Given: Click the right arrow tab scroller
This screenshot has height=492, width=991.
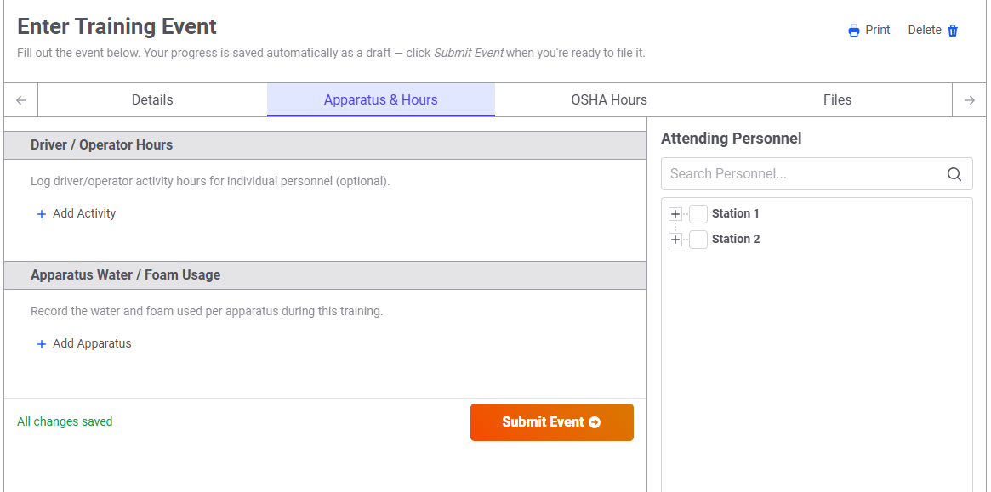Looking at the screenshot, I should [970, 99].
